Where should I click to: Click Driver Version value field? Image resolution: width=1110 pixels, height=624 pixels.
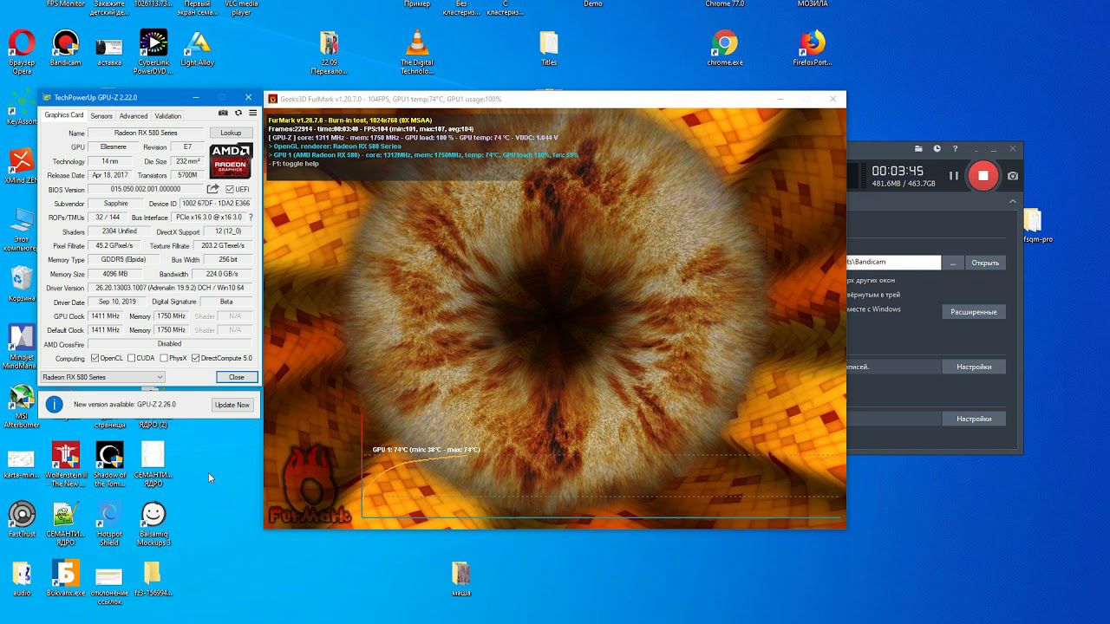170,288
